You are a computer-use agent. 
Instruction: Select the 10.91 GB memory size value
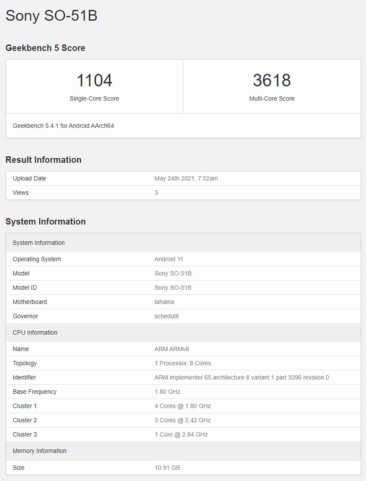coord(167,468)
